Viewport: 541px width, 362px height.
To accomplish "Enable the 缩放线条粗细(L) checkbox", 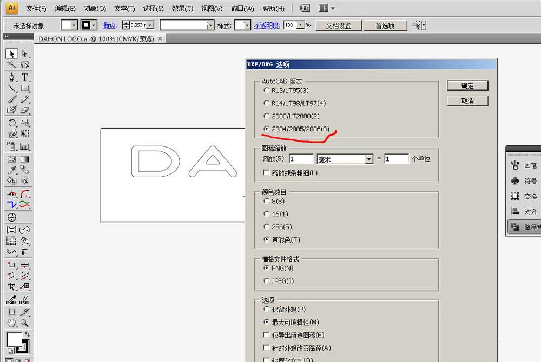I will coord(266,173).
